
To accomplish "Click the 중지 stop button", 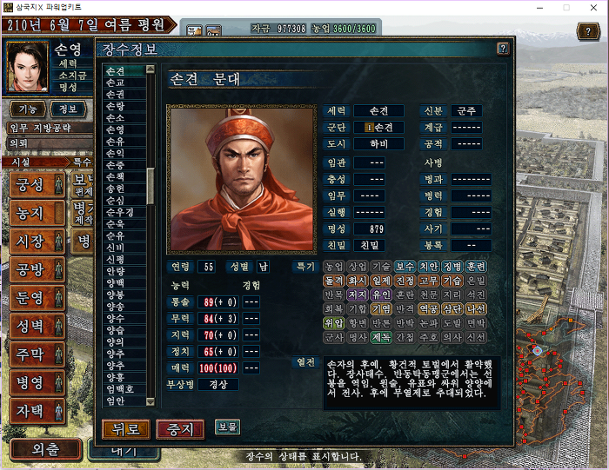I will pos(180,429).
